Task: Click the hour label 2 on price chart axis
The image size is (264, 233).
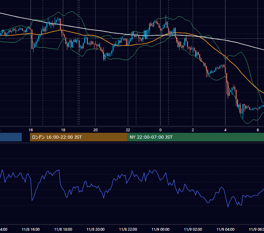Action: (193, 130)
